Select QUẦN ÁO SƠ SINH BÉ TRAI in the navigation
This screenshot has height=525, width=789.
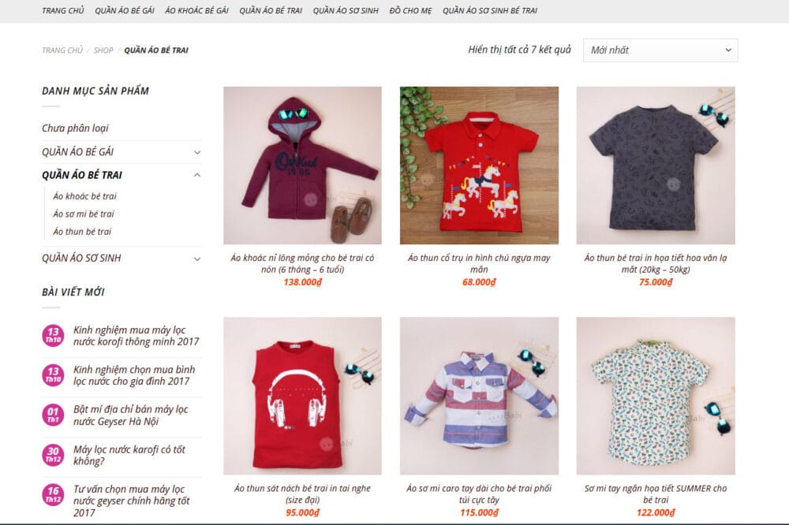coord(490,10)
